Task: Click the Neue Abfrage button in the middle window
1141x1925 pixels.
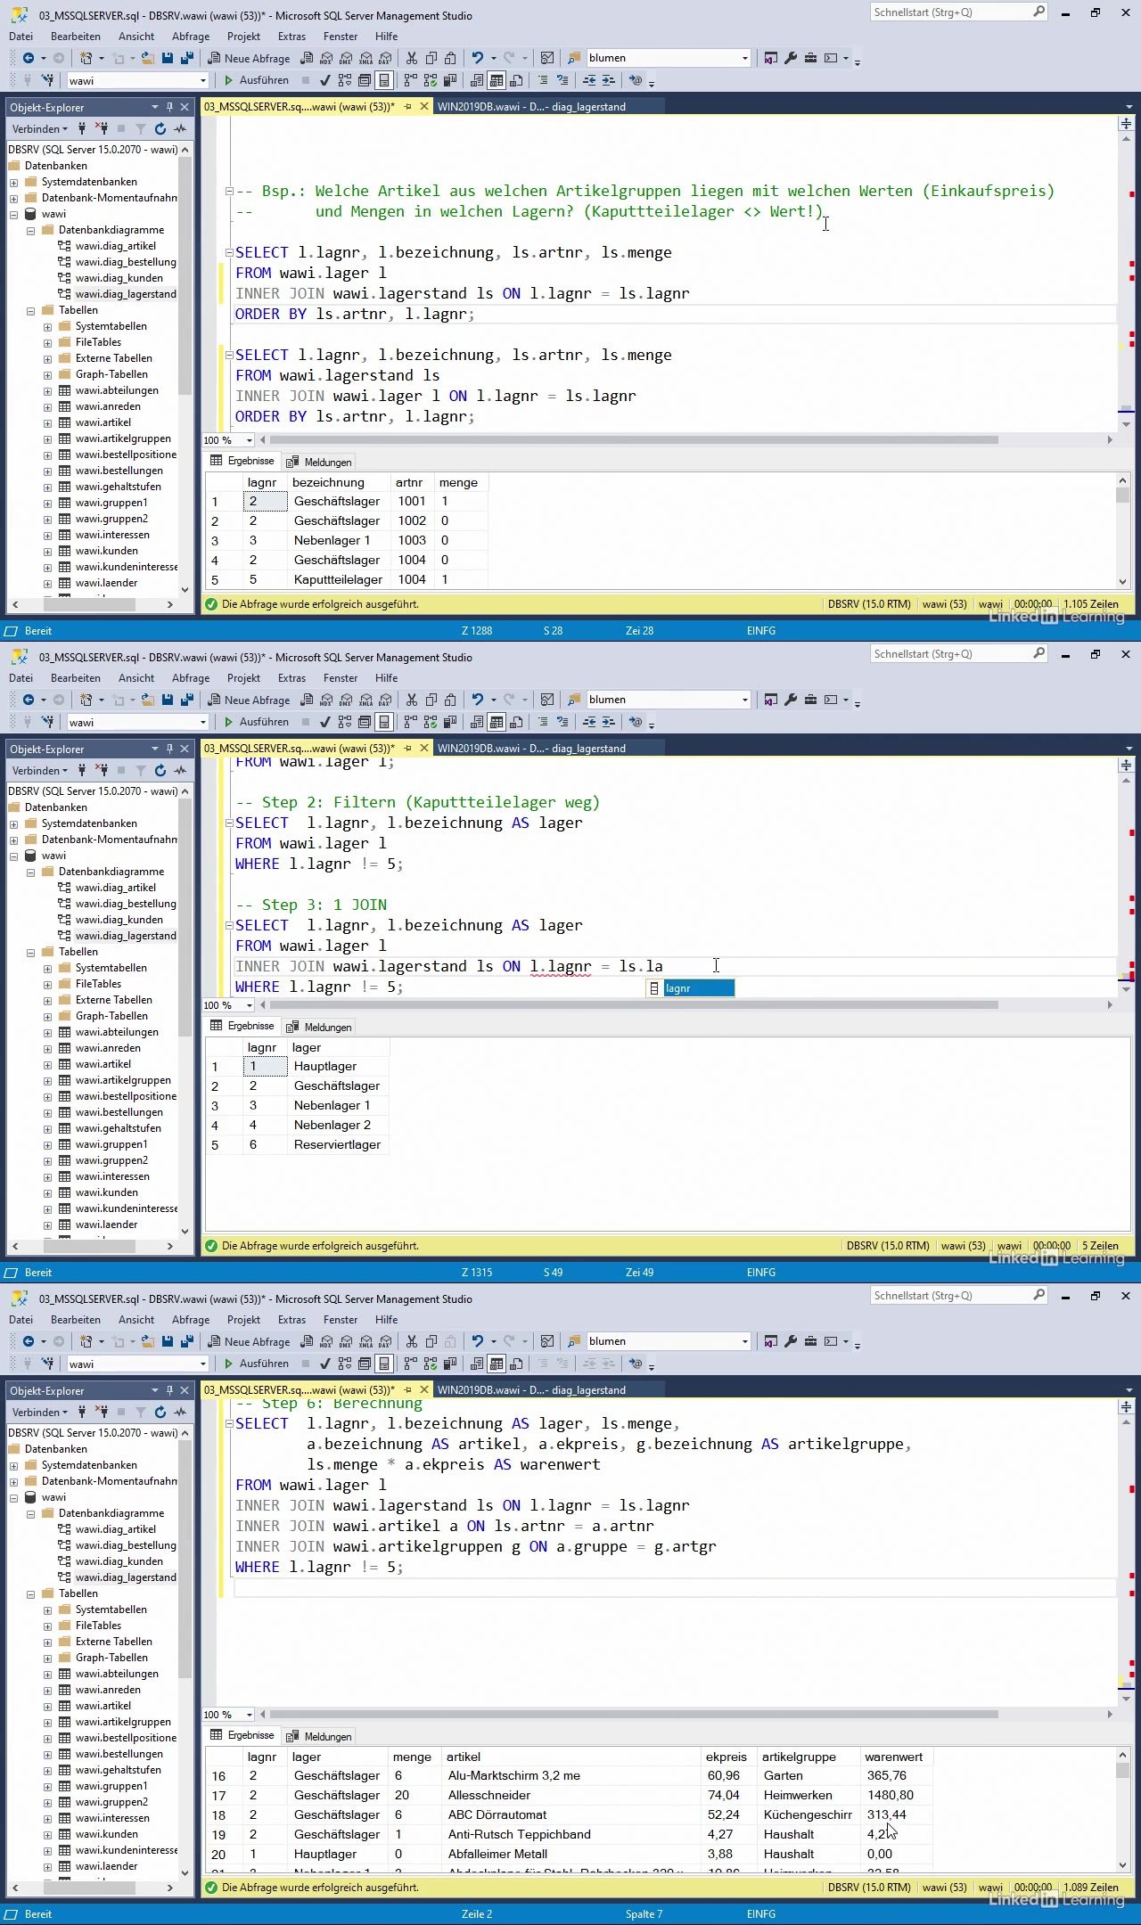Action: (x=250, y=700)
